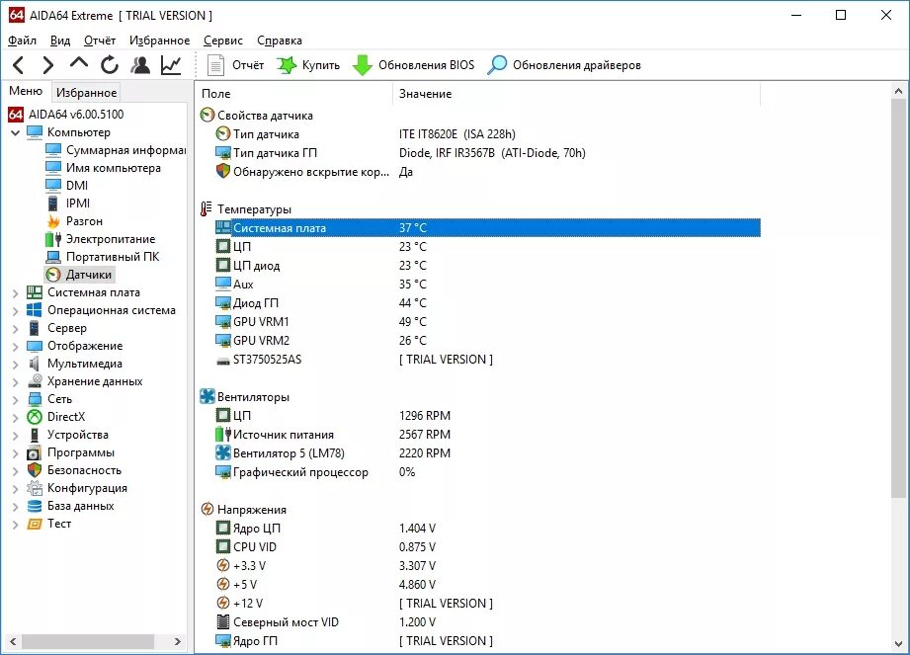910x655 pixels.
Task: Click the Обновления BIOS button label
Action: tap(427, 65)
